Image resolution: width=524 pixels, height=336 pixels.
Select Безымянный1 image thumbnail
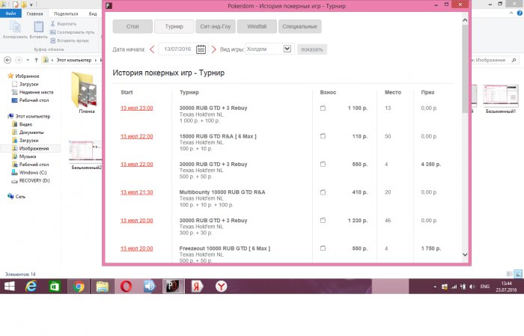tap(500, 99)
